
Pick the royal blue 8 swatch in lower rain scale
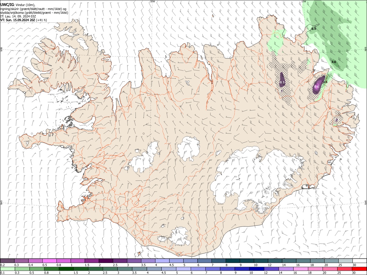227,269
